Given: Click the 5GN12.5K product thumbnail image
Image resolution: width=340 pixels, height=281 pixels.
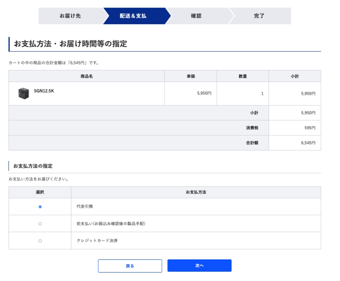Looking at the screenshot, I should tap(24, 92).
